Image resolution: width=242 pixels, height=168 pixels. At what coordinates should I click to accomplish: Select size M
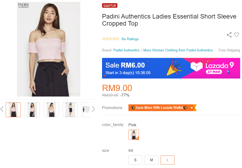coord(151,160)
